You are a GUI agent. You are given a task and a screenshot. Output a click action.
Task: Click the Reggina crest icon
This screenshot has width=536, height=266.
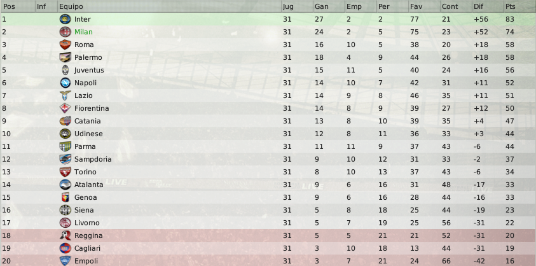point(65,235)
